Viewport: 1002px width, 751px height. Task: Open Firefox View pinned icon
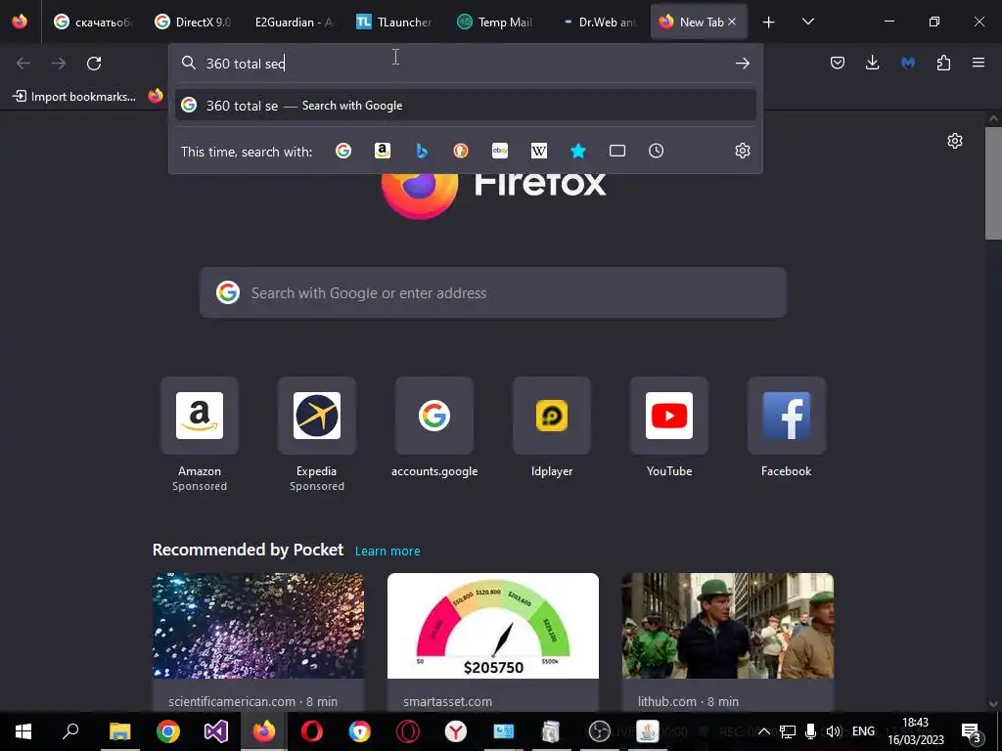pyautogui.click(x=20, y=22)
